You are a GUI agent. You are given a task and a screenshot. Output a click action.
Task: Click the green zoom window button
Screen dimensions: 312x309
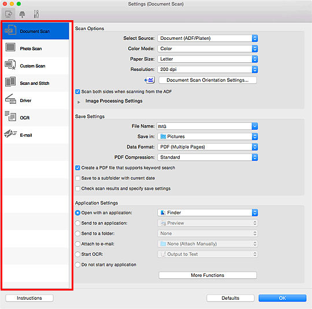click(x=18, y=4)
